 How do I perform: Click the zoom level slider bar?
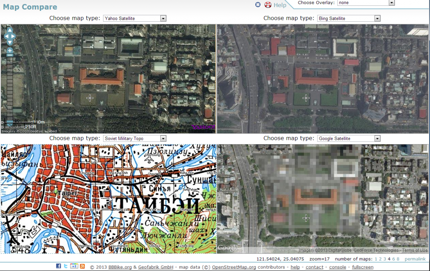tap(10, 88)
